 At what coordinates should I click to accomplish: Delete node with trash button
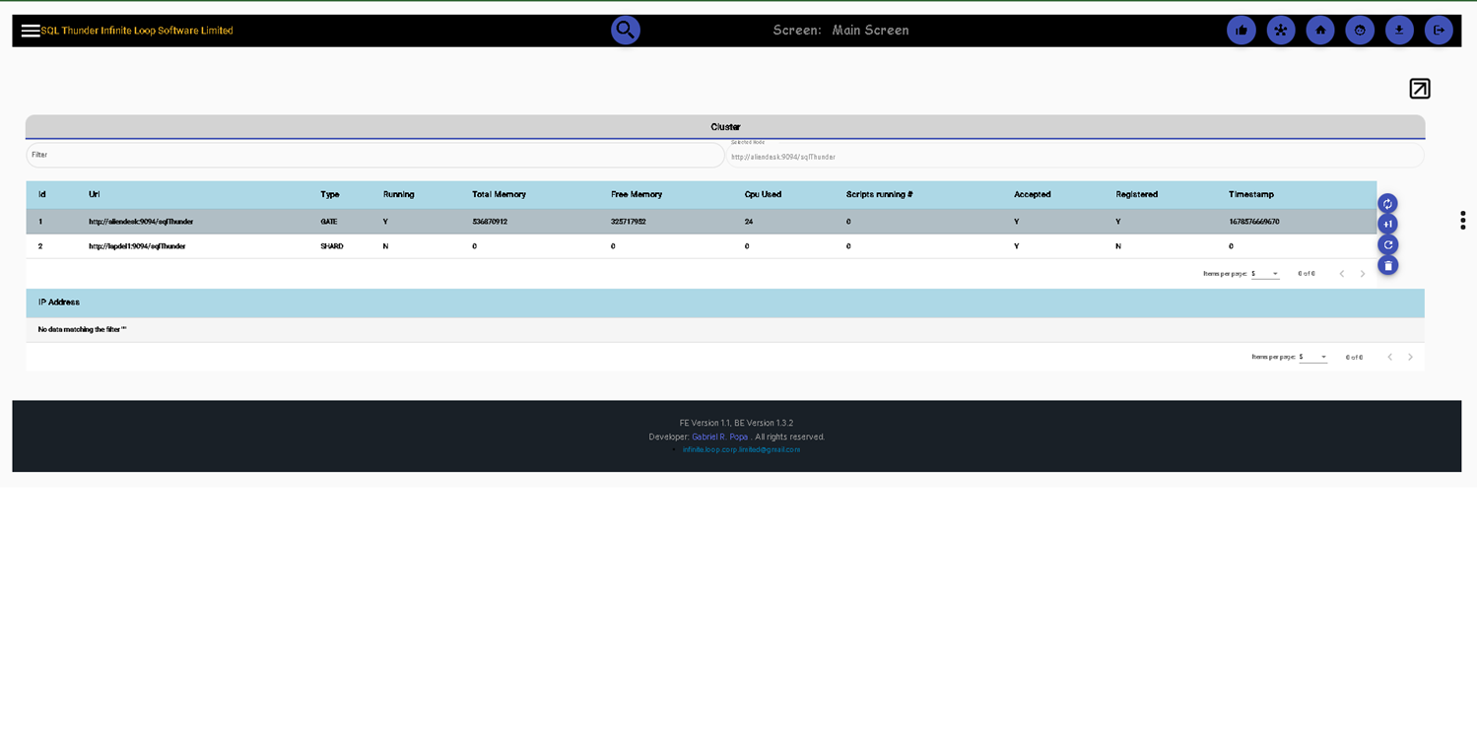click(1387, 265)
